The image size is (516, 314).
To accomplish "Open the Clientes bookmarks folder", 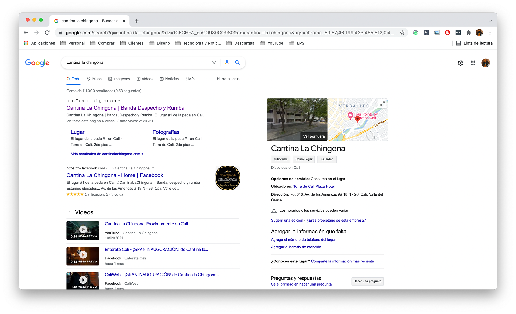I will coord(132,43).
